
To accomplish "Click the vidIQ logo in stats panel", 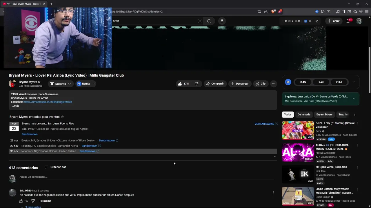I will (x=288, y=82).
